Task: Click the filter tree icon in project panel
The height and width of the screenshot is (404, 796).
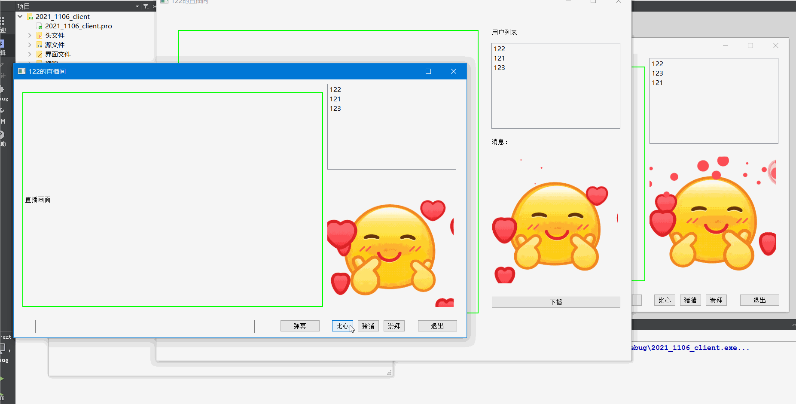Action: pyautogui.click(x=146, y=6)
